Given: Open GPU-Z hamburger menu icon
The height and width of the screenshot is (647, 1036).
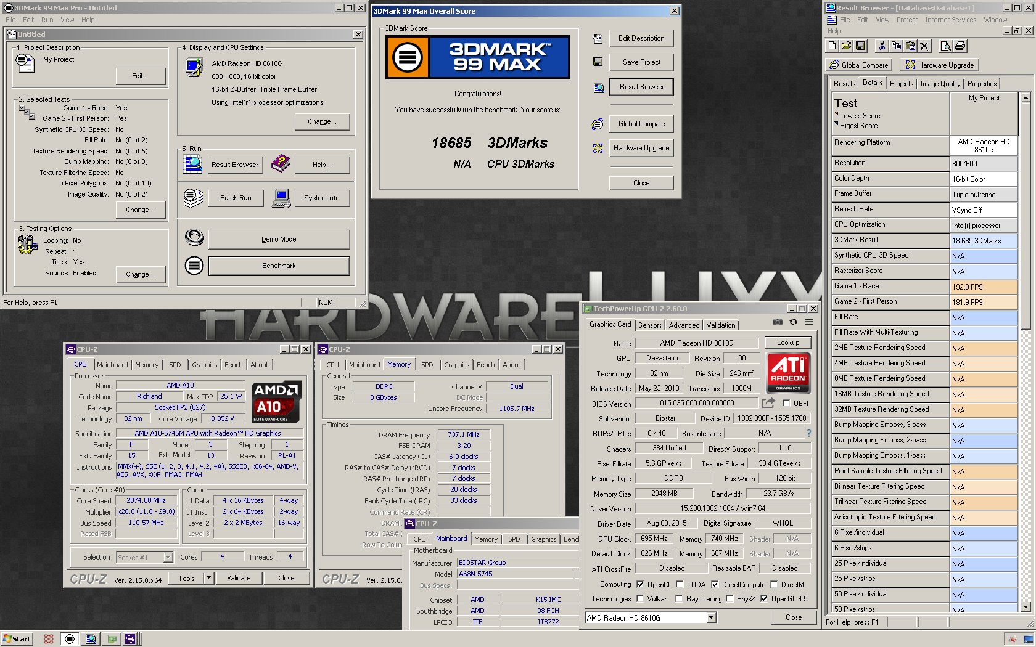Looking at the screenshot, I should [809, 322].
